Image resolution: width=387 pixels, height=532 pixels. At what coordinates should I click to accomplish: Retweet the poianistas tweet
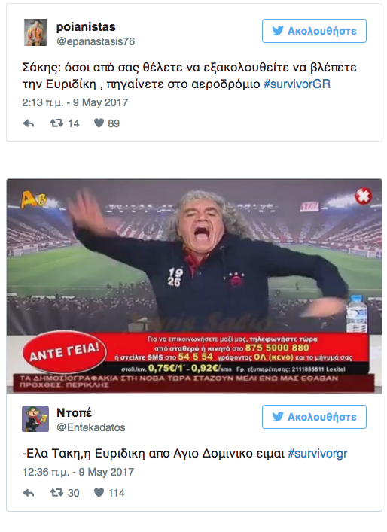[56, 123]
